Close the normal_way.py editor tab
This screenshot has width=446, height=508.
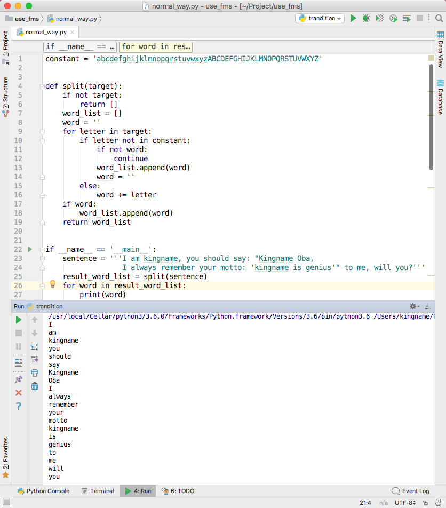72,32
